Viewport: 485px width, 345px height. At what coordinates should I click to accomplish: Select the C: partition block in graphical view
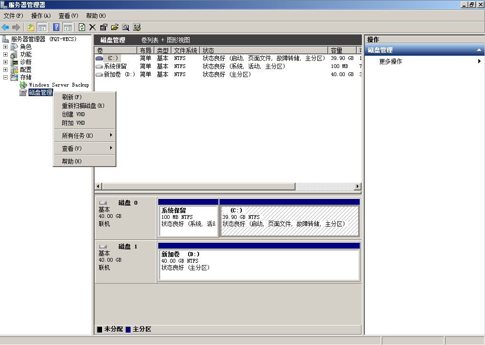coord(290,221)
